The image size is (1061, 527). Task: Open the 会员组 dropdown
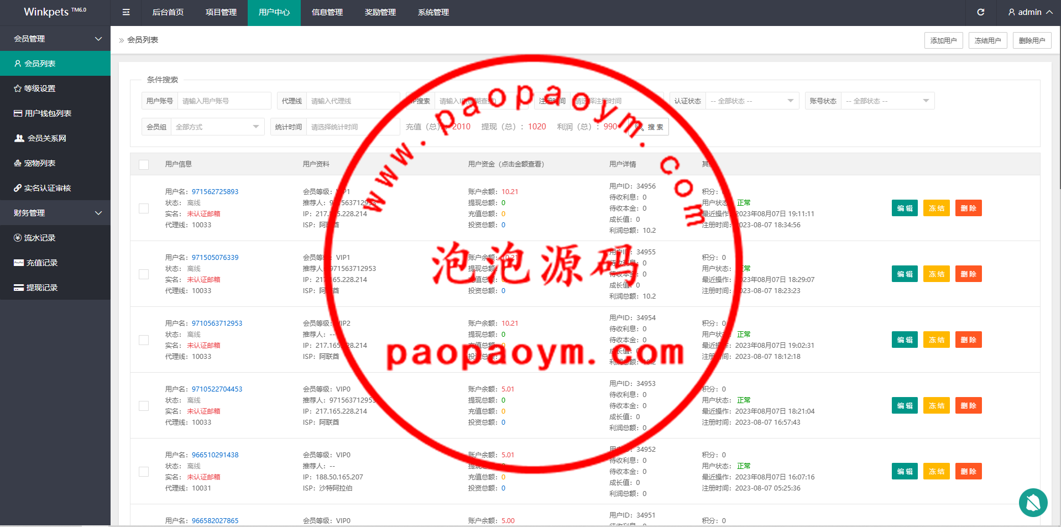point(218,127)
